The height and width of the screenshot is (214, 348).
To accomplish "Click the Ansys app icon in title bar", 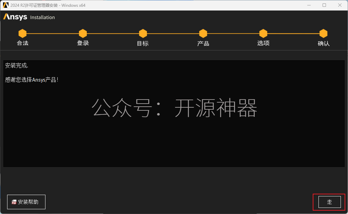I will (5, 5).
